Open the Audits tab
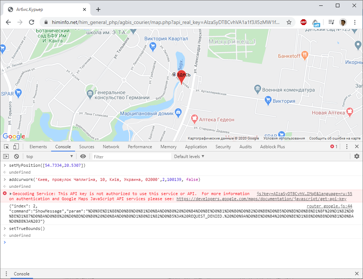The width and height of the screenshot is (363, 279). (x=246, y=146)
